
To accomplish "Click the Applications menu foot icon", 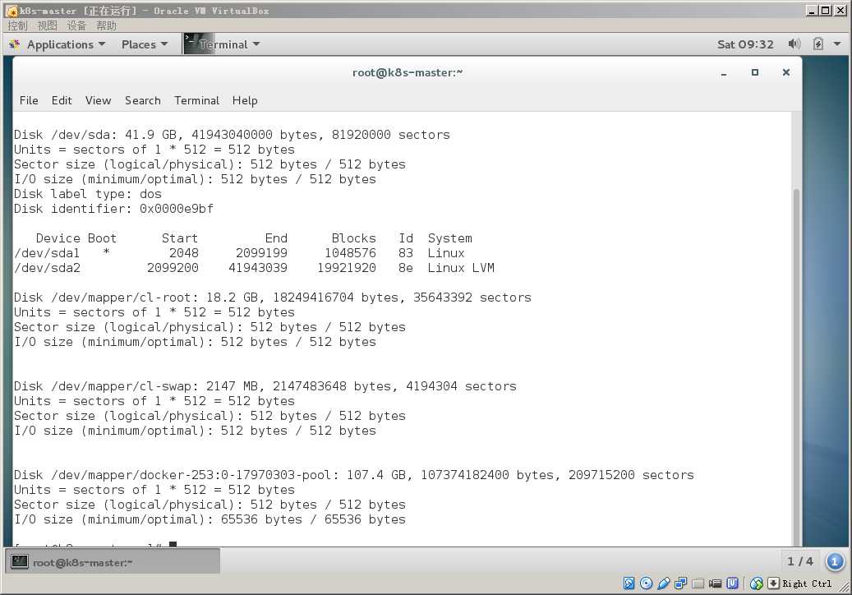I will click(x=15, y=44).
